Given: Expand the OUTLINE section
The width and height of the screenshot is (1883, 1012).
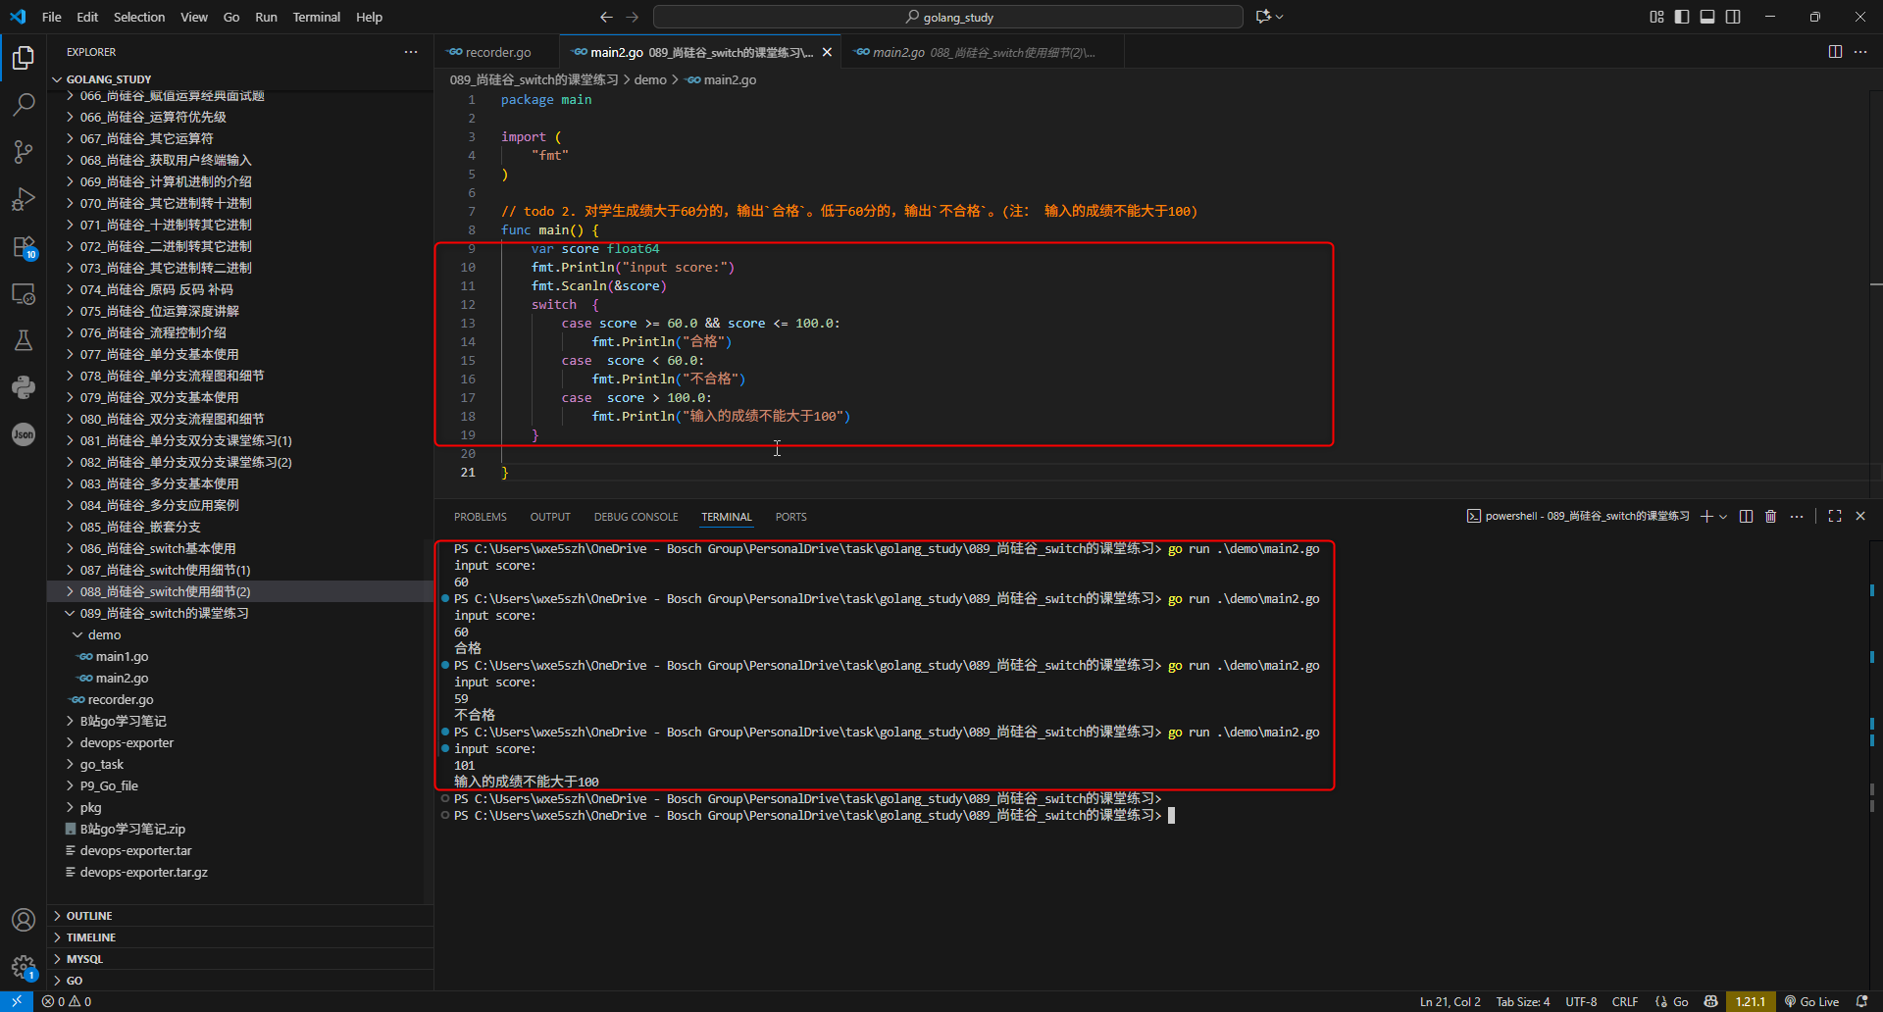Looking at the screenshot, I should [240, 916].
